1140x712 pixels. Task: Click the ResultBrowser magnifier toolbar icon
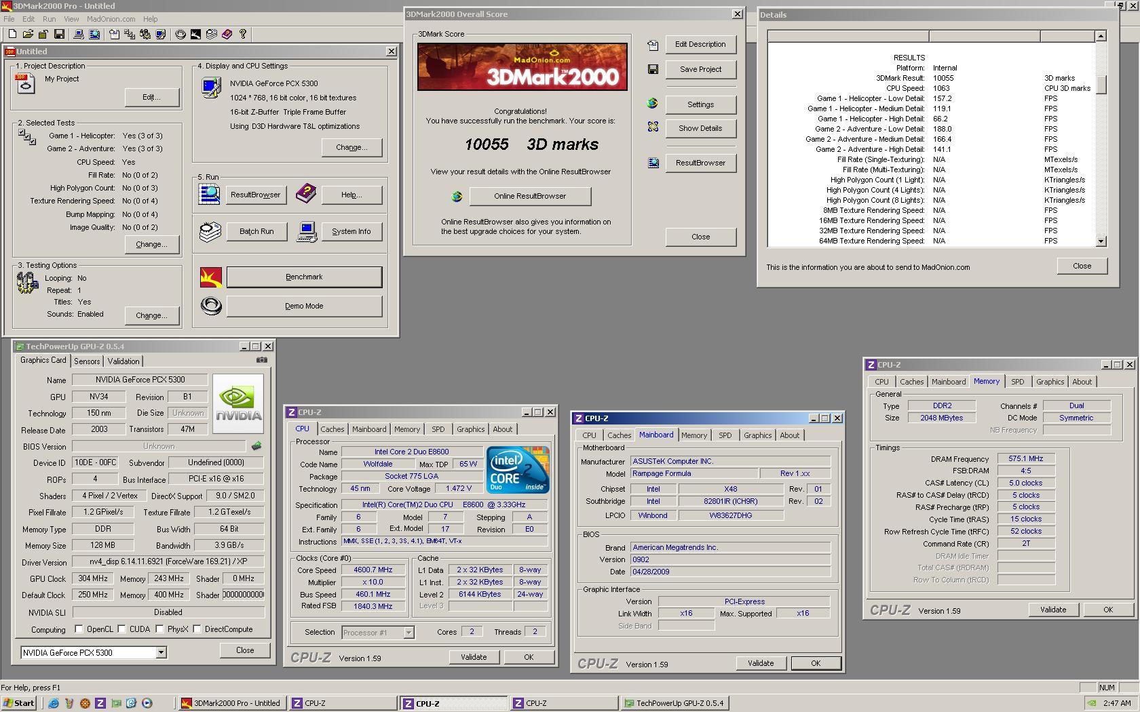click(x=94, y=34)
